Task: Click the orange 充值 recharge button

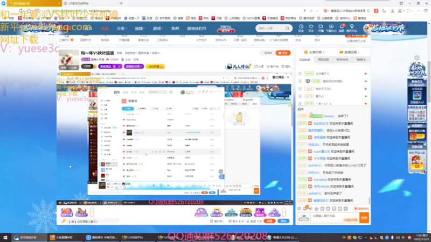Action: click(x=269, y=221)
